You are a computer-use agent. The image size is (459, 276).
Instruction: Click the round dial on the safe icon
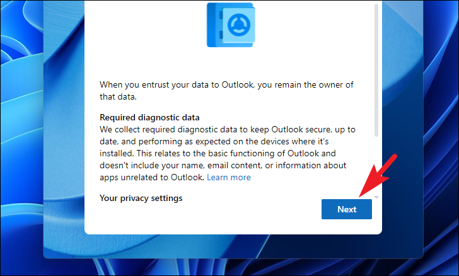click(x=239, y=25)
